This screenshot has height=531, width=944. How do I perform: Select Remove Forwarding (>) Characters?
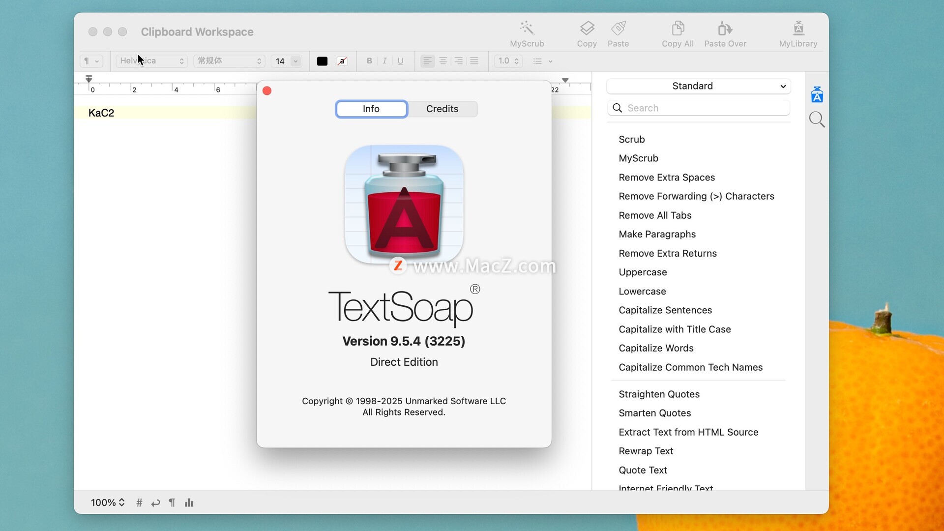[x=696, y=196]
